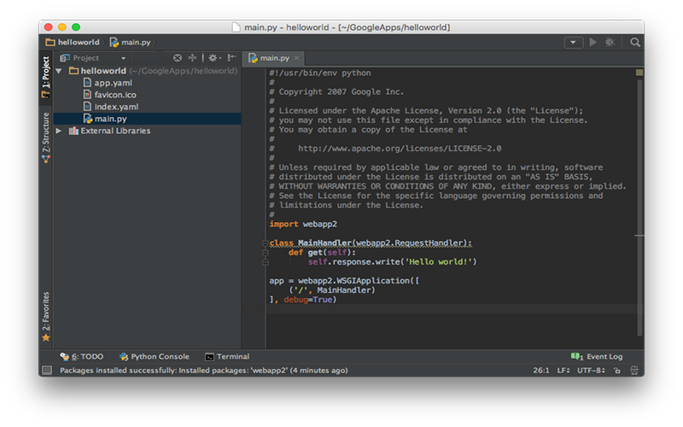This screenshot has width=683, height=427.
Task: Toggle the read-only lock icon
Action: click(x=616, y=371)
